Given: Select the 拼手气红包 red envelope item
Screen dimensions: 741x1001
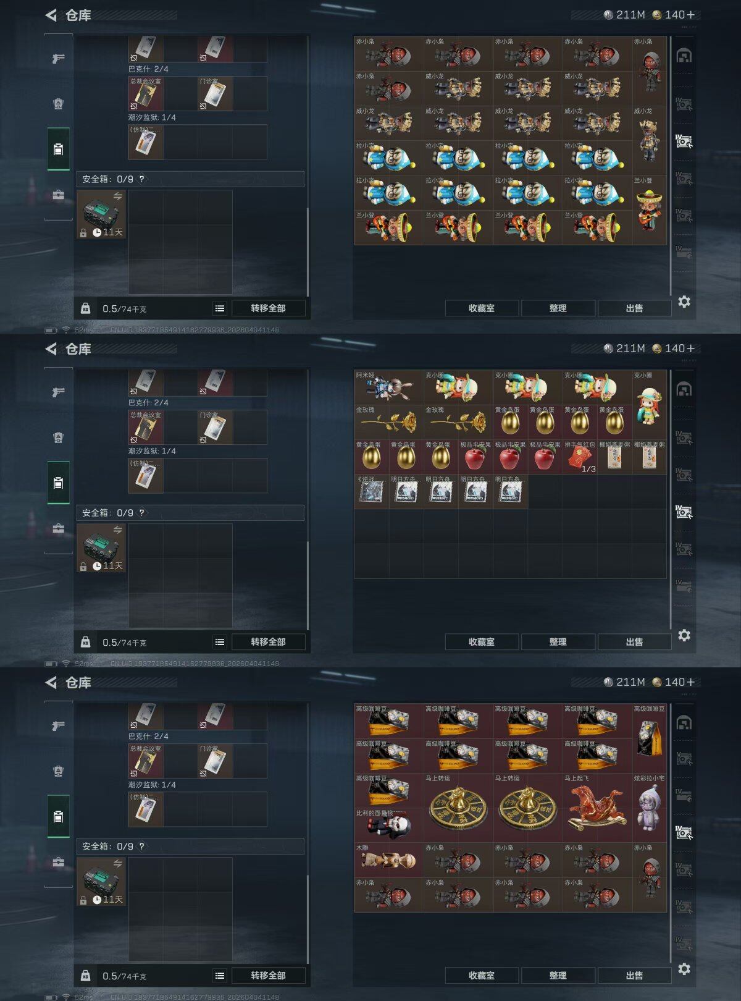Looking at the screenshot, I should [580, 457].
